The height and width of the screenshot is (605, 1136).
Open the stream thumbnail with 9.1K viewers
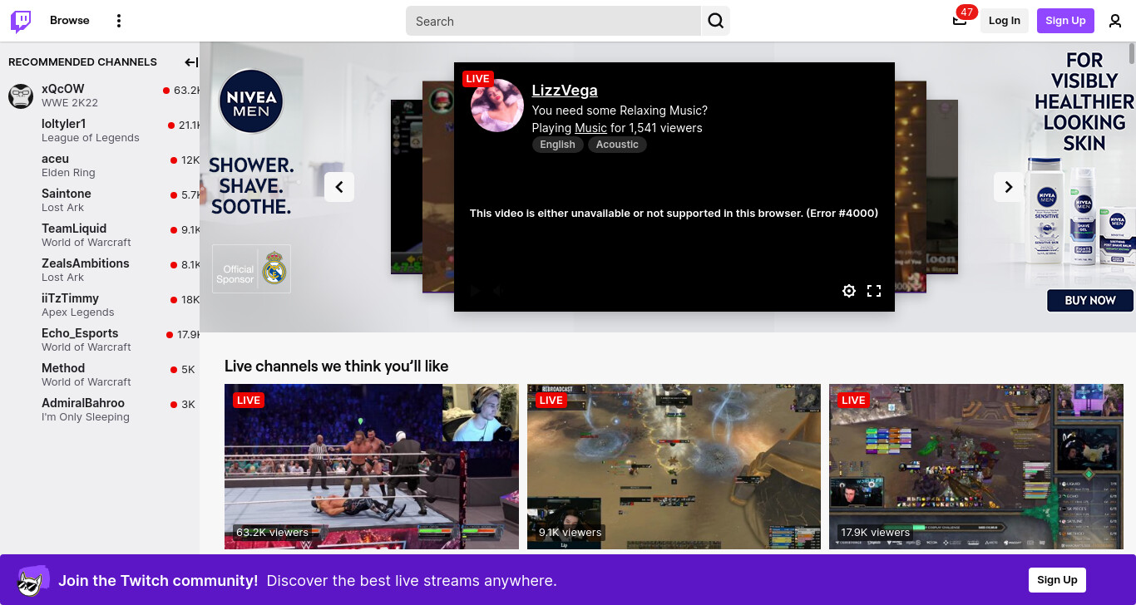[674, 466]
